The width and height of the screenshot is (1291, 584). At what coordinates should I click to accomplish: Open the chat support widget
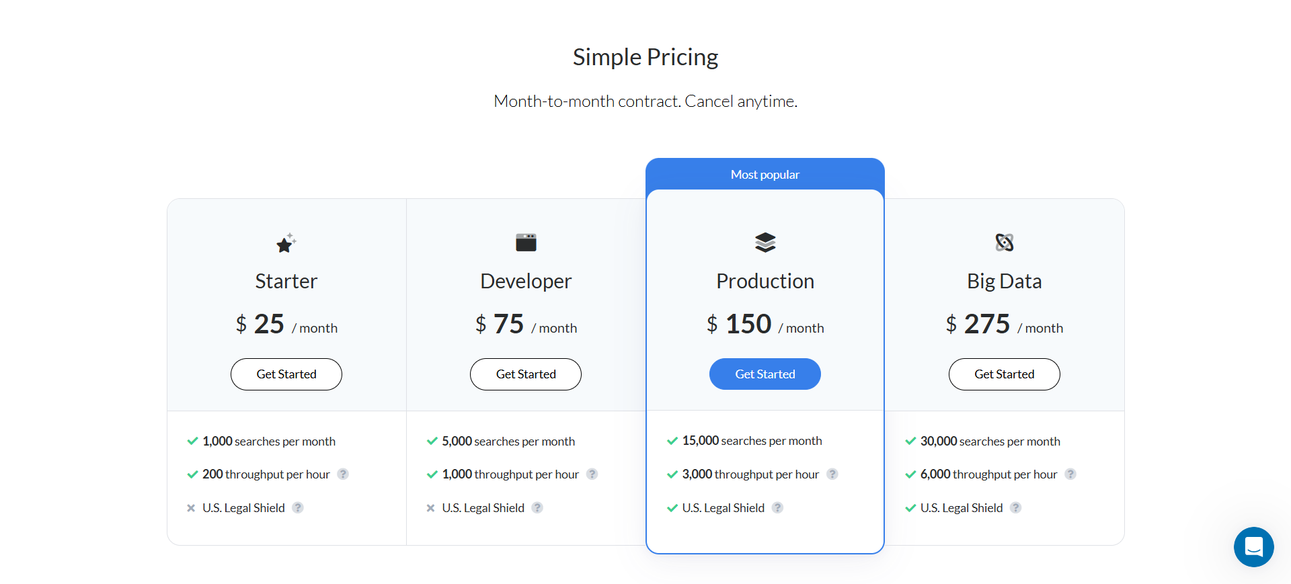[x=1253, y=546]
